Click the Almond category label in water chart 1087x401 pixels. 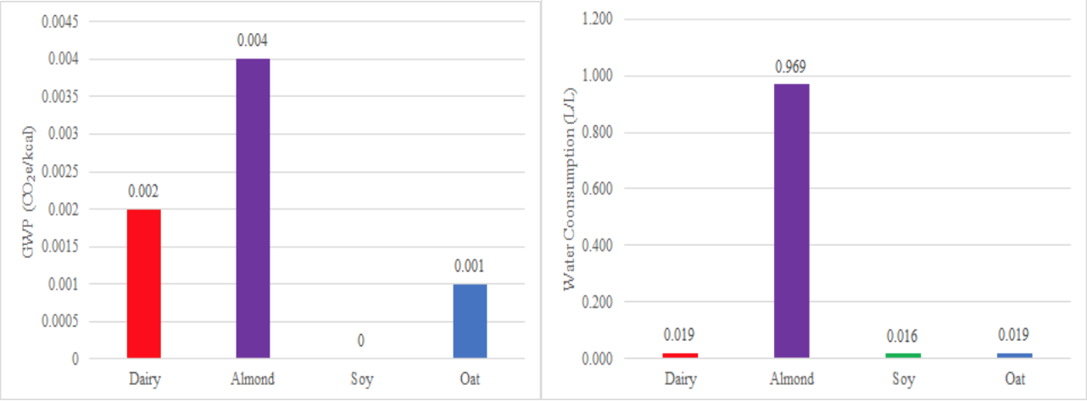click(792, 379)
